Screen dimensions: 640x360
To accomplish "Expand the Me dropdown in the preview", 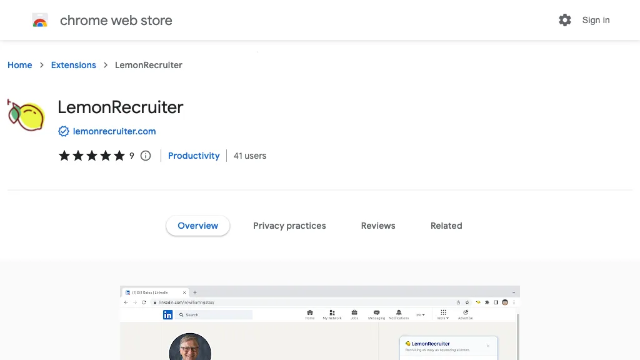I will (x=421, y=315).
